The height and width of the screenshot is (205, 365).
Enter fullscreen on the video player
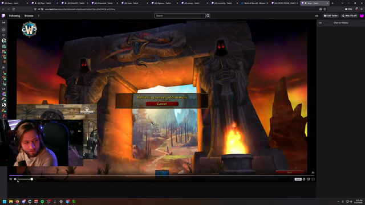pyautogui.click(x=313, y=179)
